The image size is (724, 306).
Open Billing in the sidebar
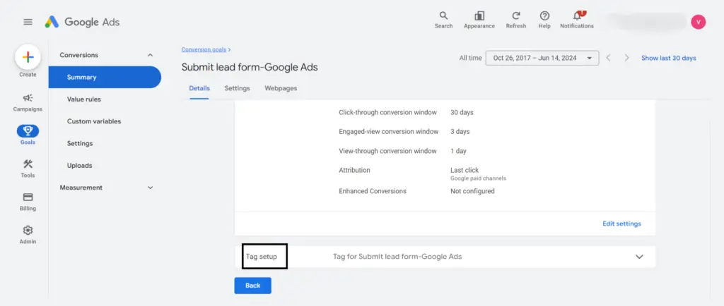pyautogui.click(x=28, y=202)
